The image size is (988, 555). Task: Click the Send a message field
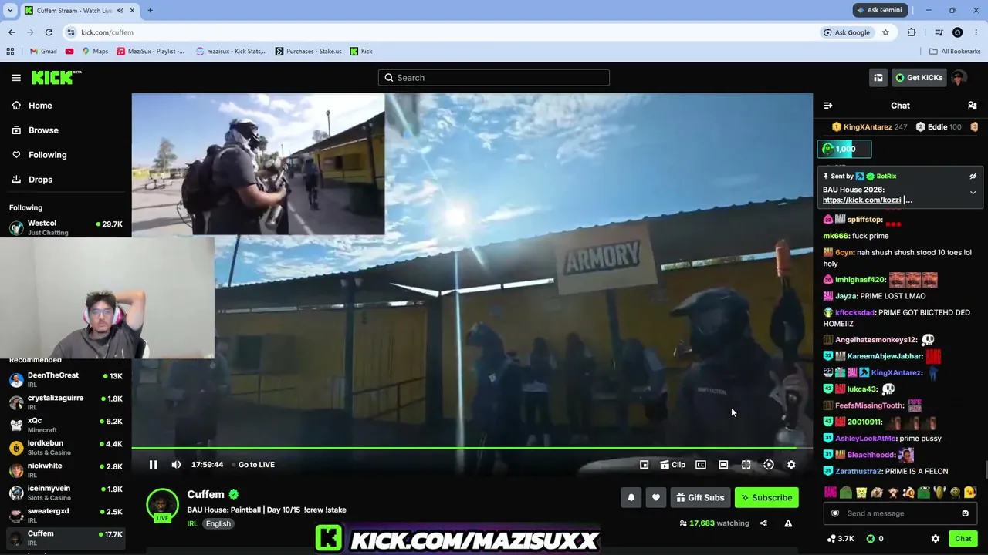(x=900, y=513)
